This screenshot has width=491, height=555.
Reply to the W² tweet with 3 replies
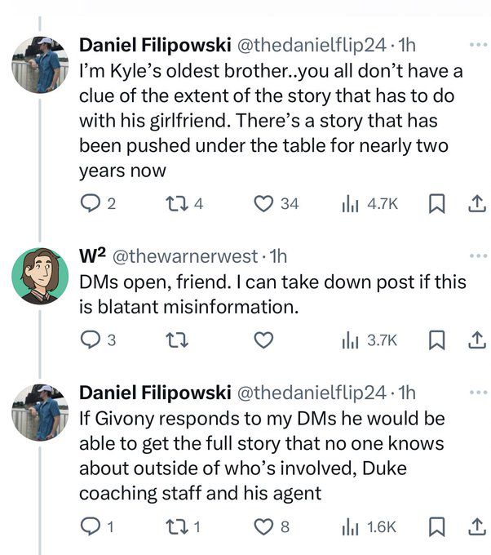click(x=91, y=339)
